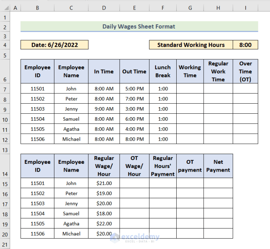Select John's 5:00 PM out time
The image size is (270, 249).
135,89
